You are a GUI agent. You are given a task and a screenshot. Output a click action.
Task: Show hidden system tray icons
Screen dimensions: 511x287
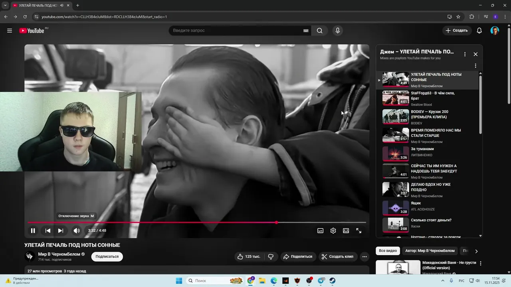coord(443,281)
